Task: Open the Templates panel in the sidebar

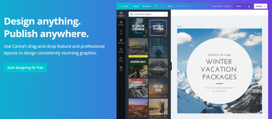Action: pos(121,14)
